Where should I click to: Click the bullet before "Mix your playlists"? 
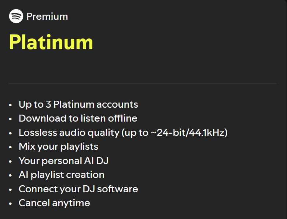pos(10,147)
